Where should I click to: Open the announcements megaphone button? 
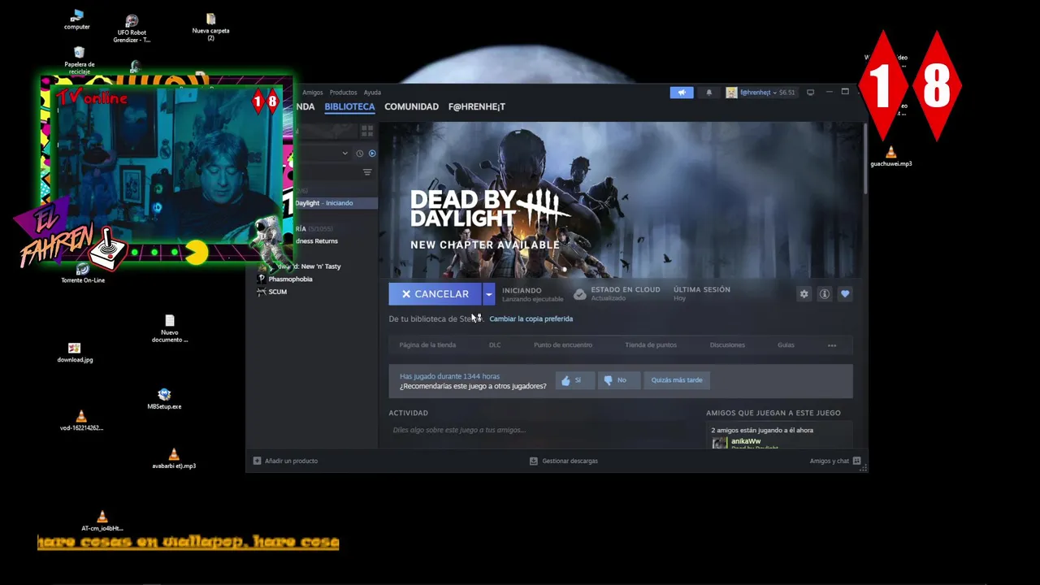(x=682, y=93)
